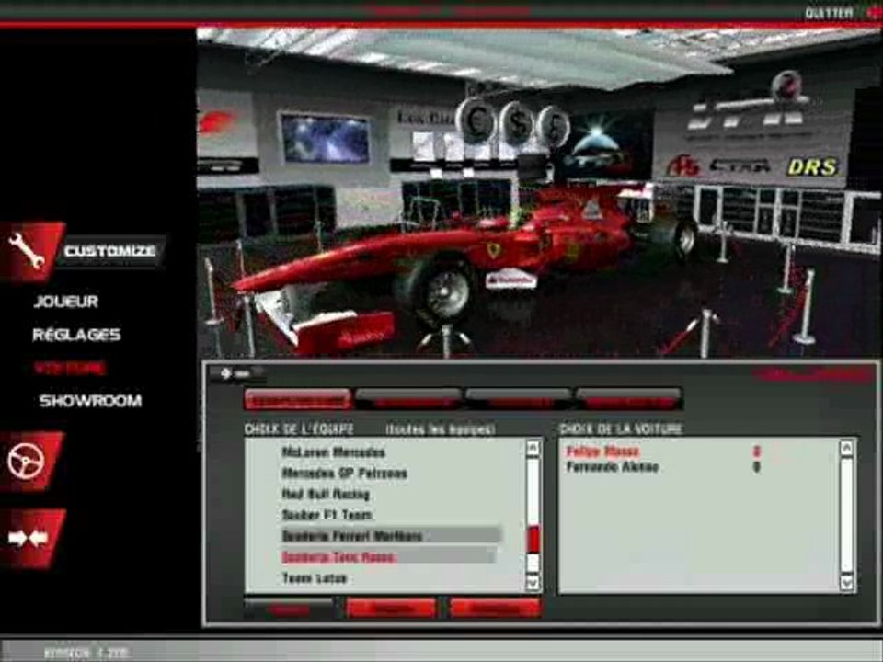Click the red team list scrollbar thumb

(x=533, y=540)
